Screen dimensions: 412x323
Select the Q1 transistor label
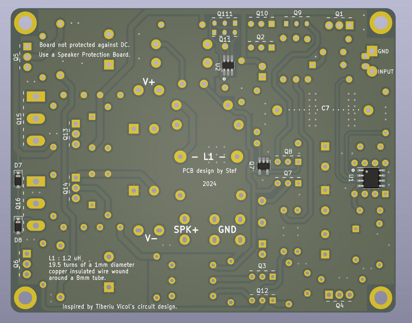tap(339, 14)
